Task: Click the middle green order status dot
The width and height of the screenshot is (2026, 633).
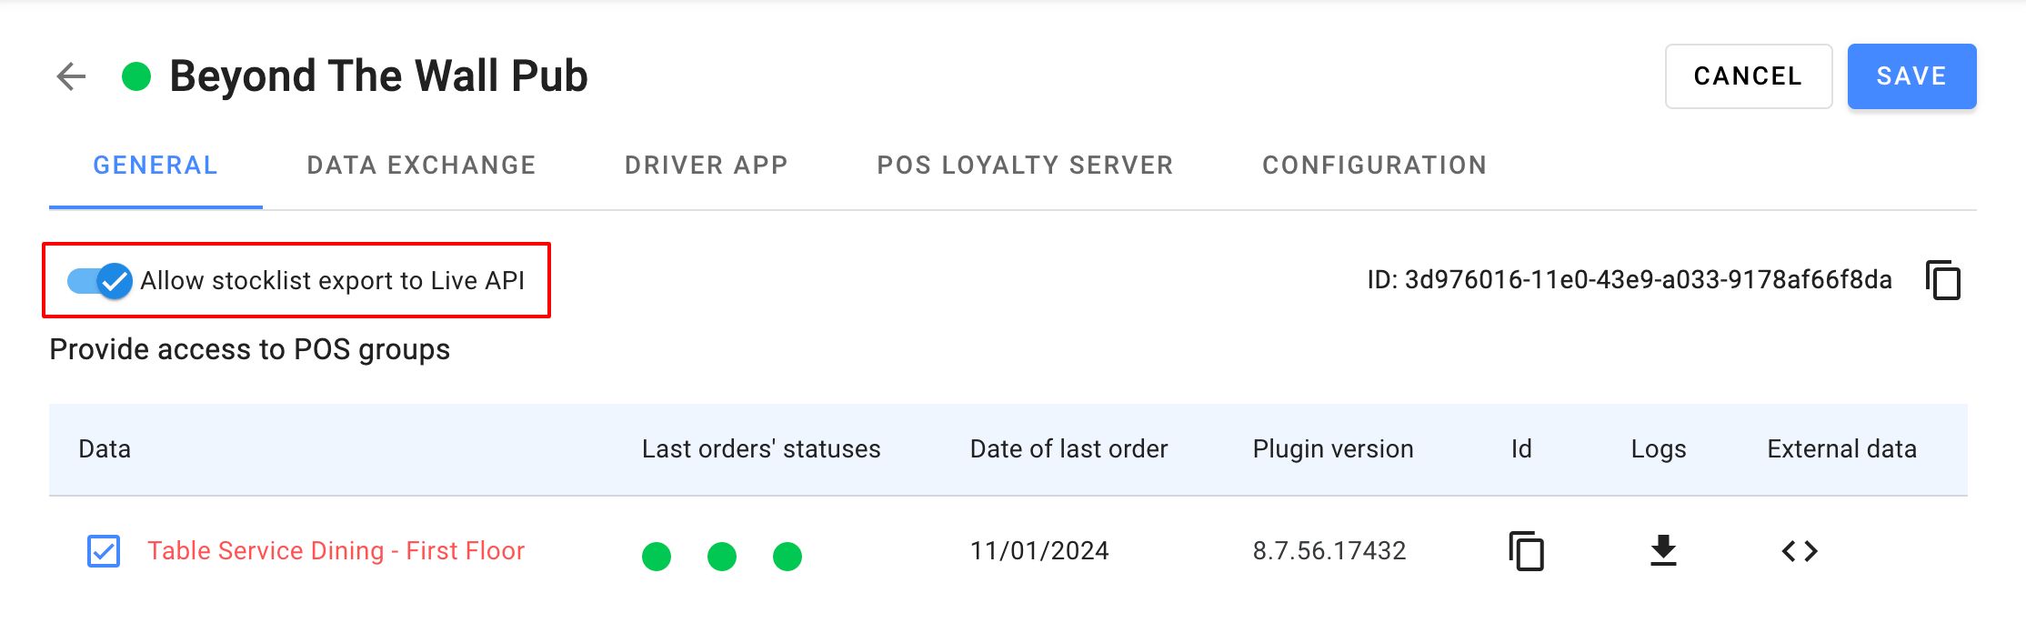Action: tap(722, 556)
